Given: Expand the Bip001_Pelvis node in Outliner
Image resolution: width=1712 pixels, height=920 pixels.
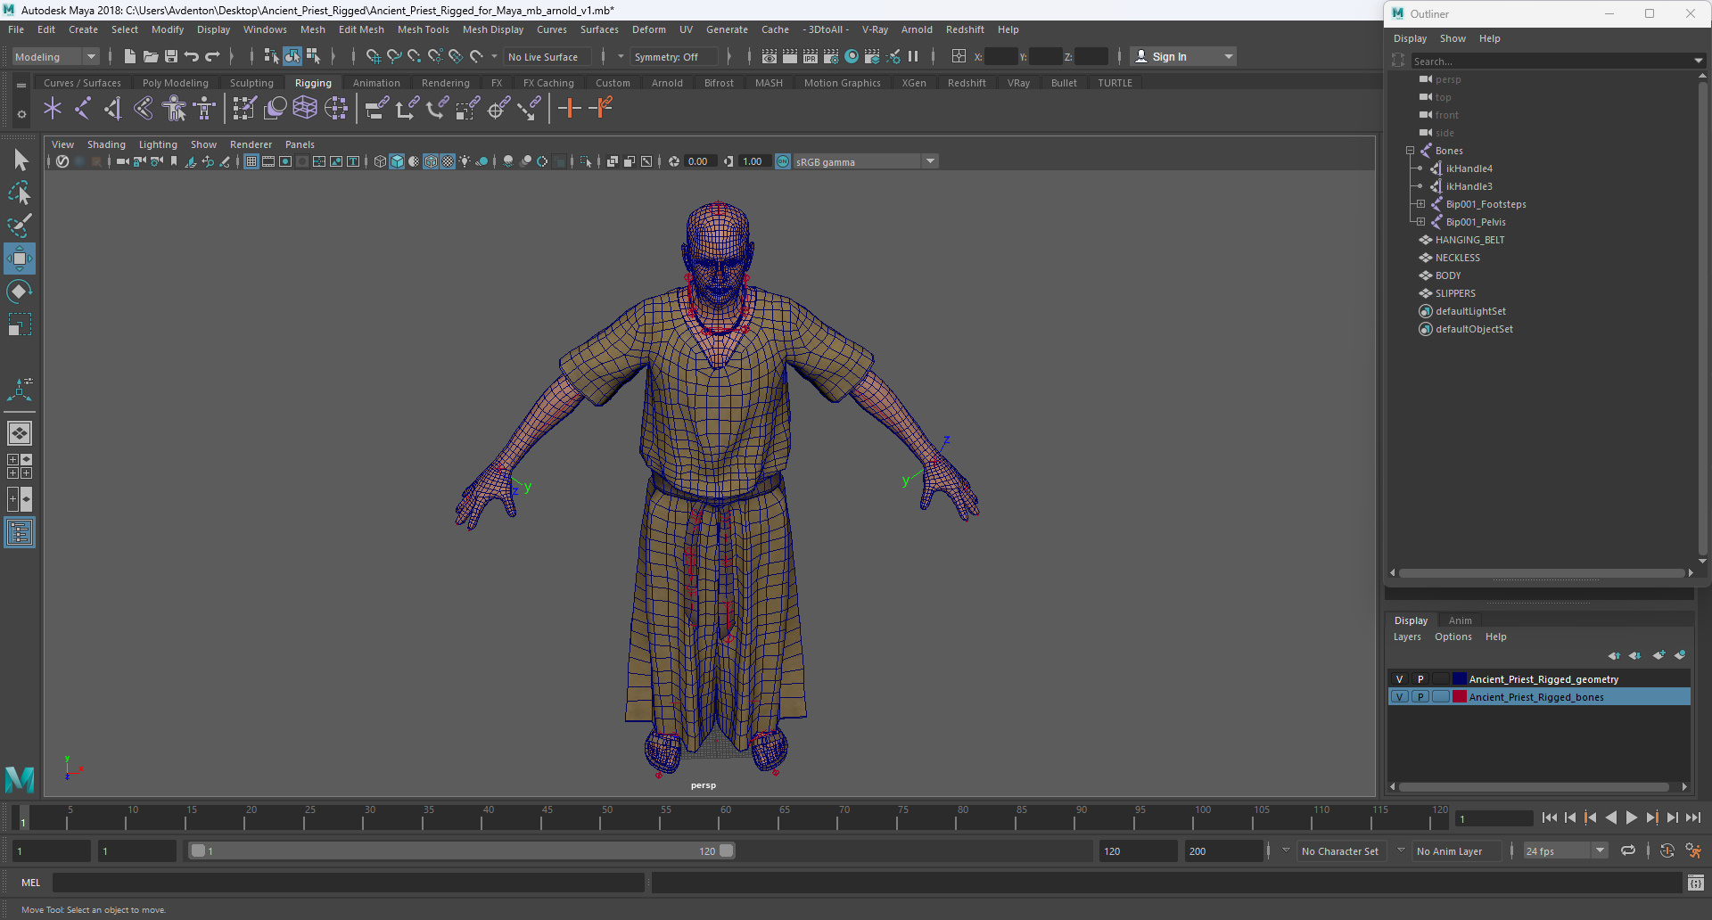Looking at the screenshot, I should point(1420,222).
